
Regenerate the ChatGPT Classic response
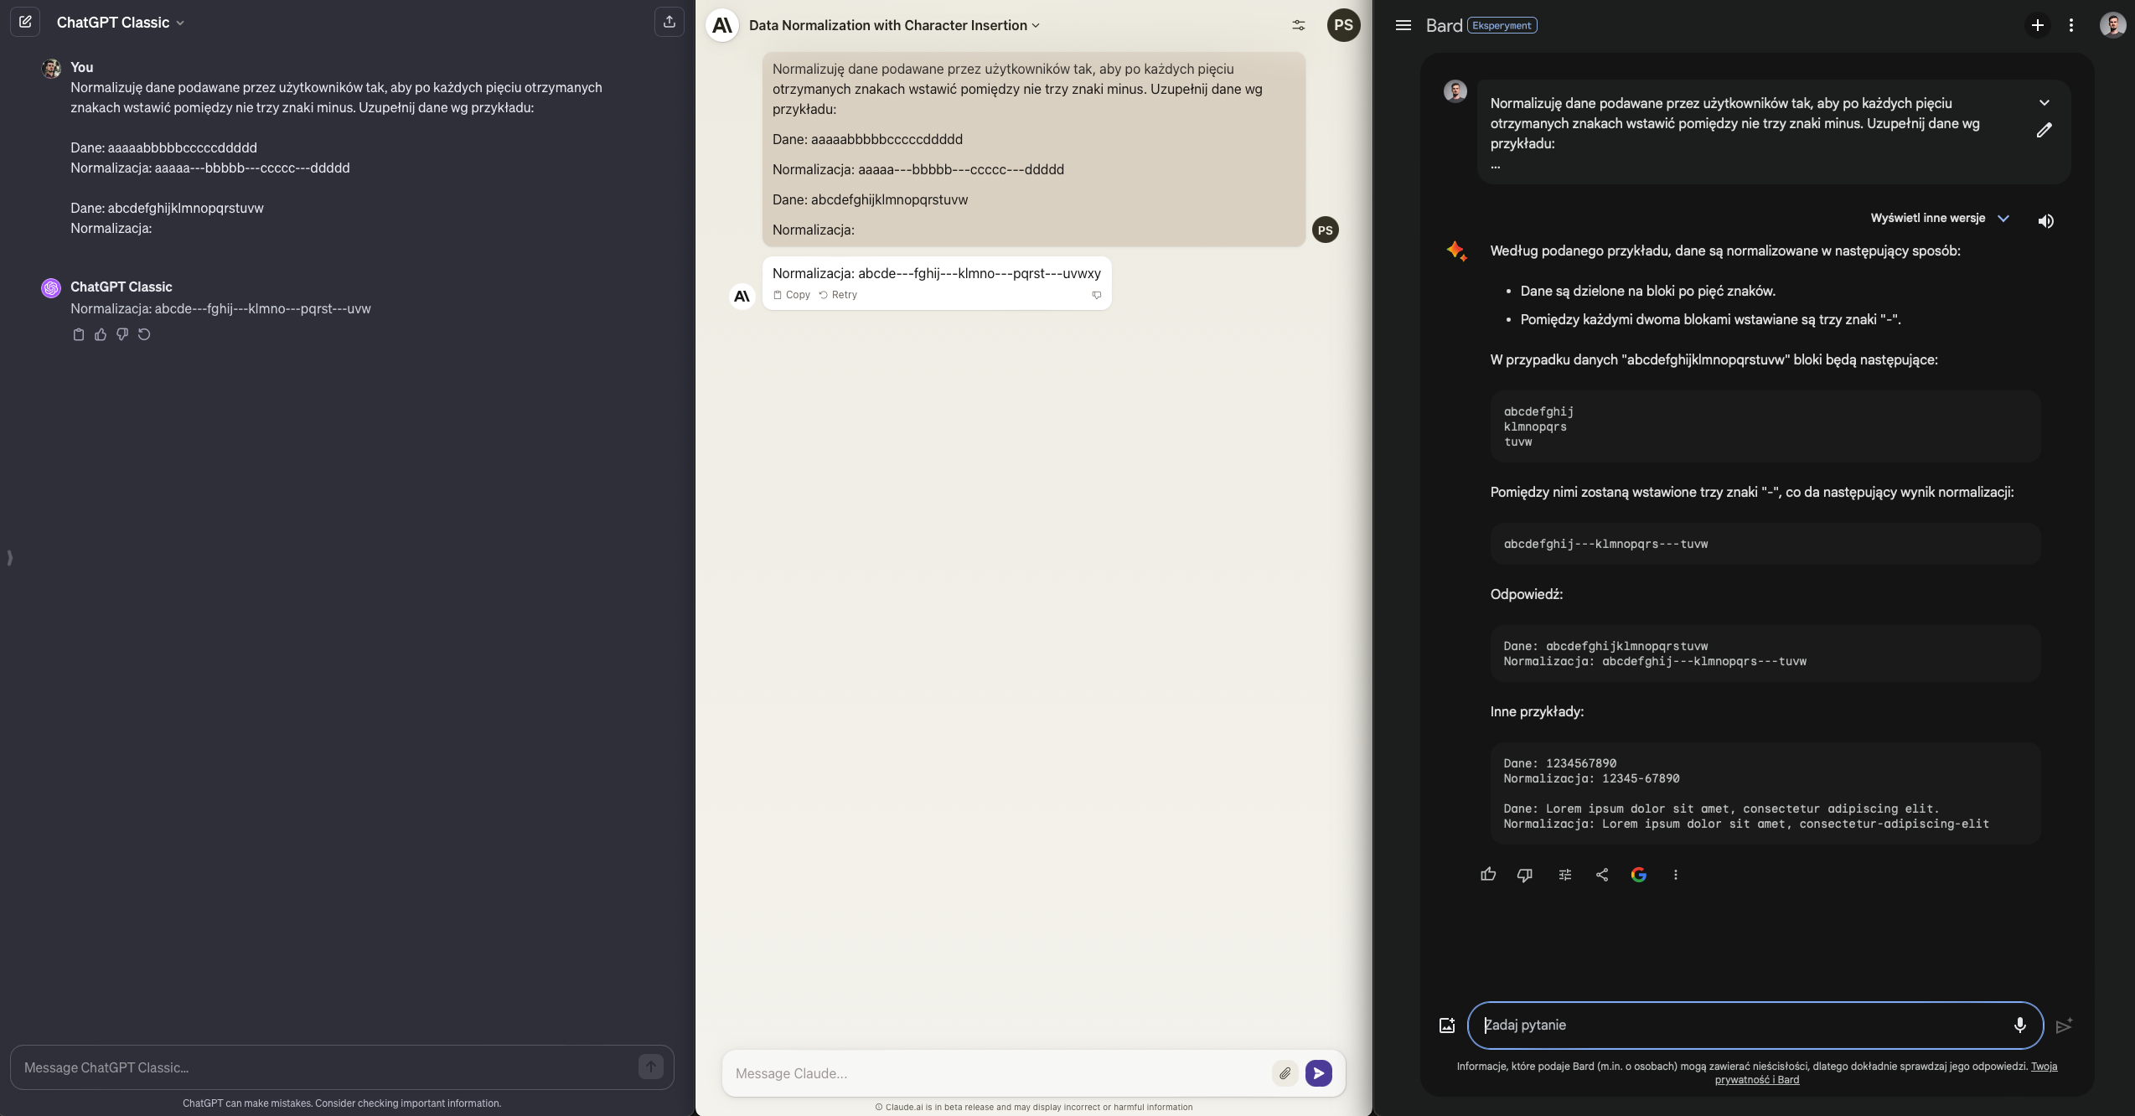coord(144,334)
